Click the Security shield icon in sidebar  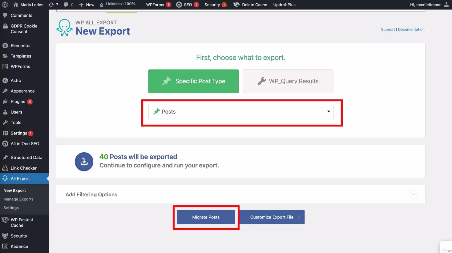(5, 236)
